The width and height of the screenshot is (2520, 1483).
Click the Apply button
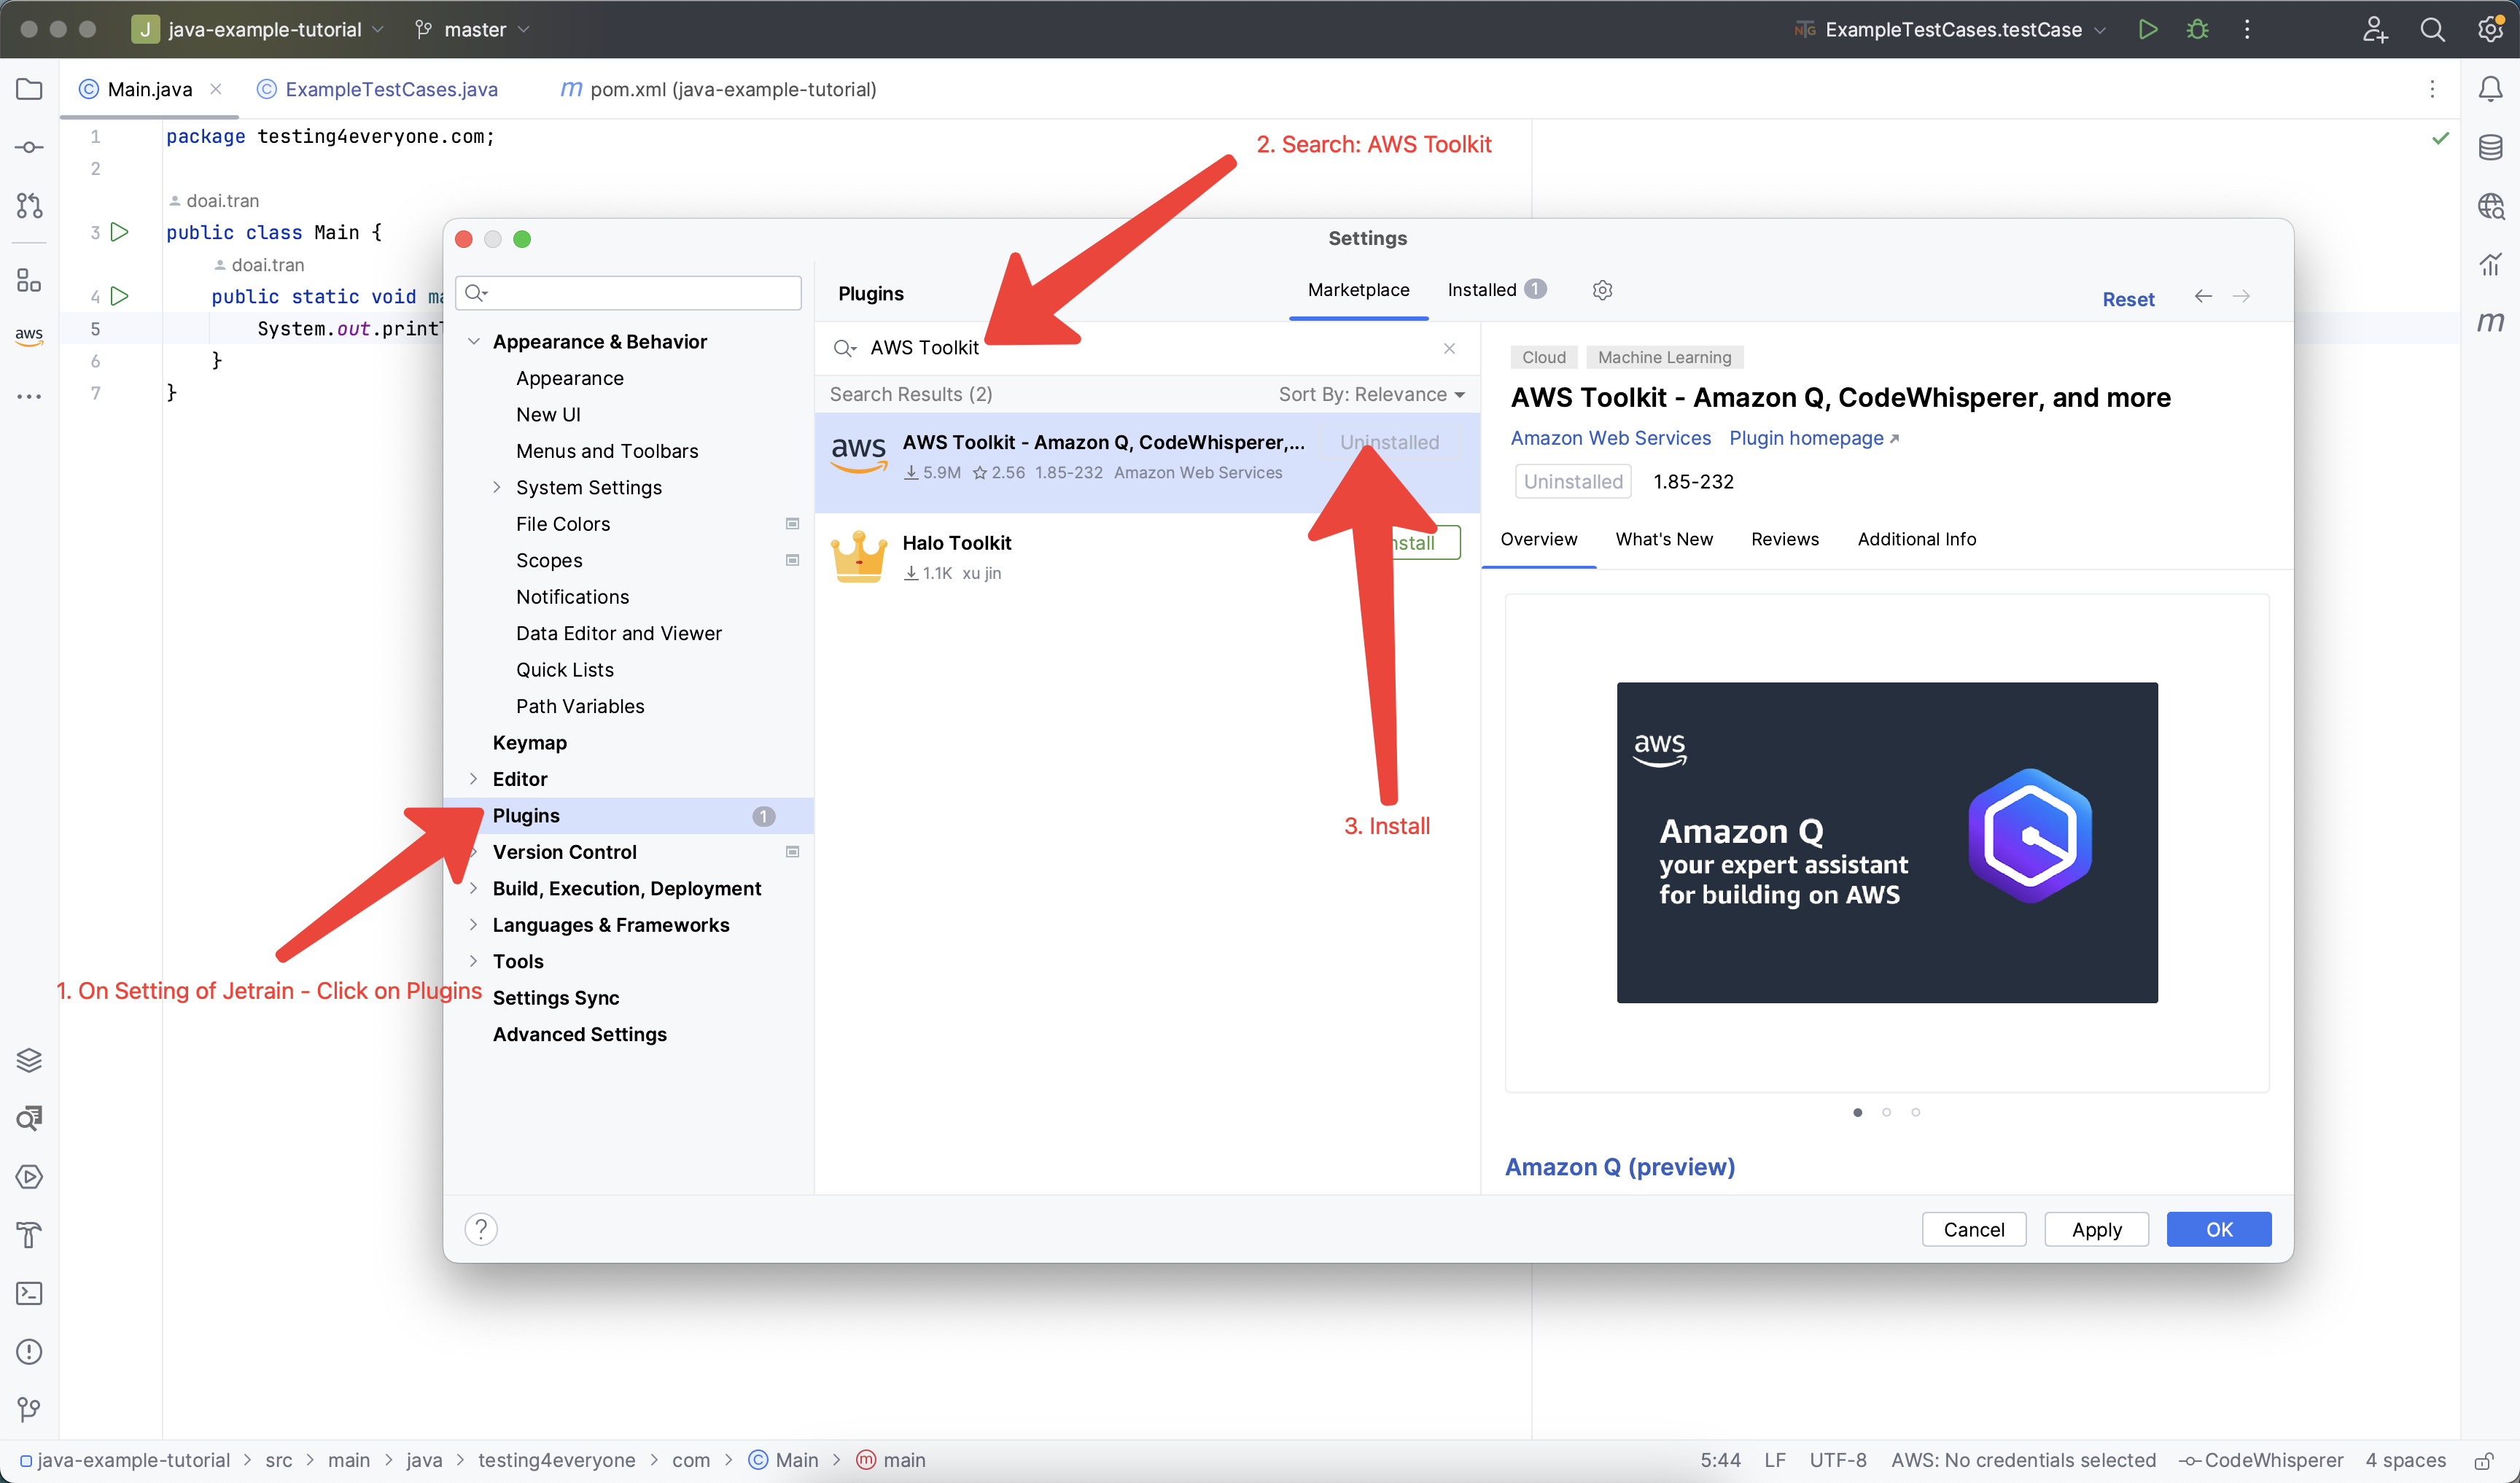[x=2097, y=1230]
